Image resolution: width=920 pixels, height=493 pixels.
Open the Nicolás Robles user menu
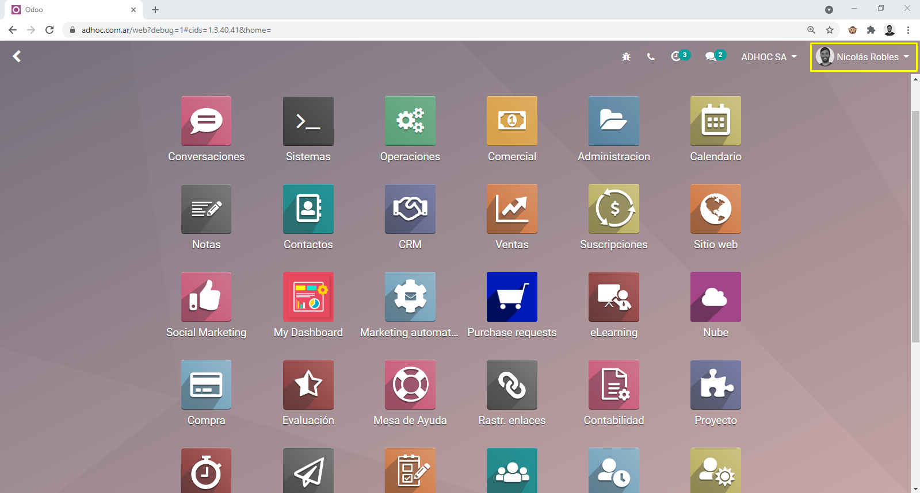pos(863,57)
